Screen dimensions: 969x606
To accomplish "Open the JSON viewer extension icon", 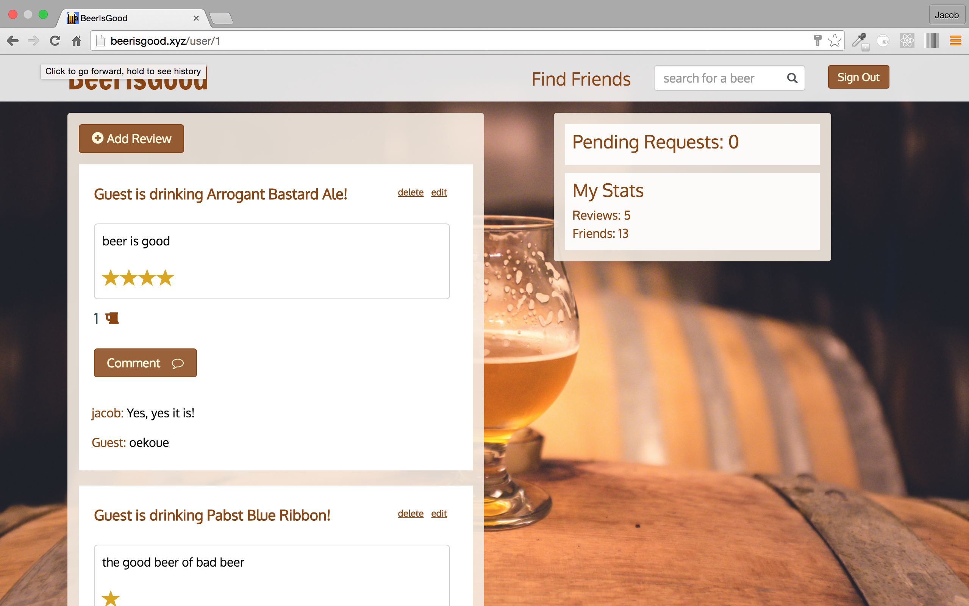I will click(x=883, y=40).
